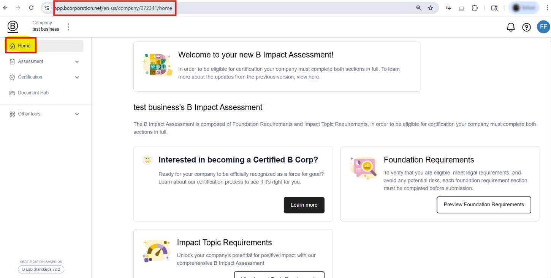Open the company options three-dot menu
Screen dimensions: 551x278
(x=68, y=27)
